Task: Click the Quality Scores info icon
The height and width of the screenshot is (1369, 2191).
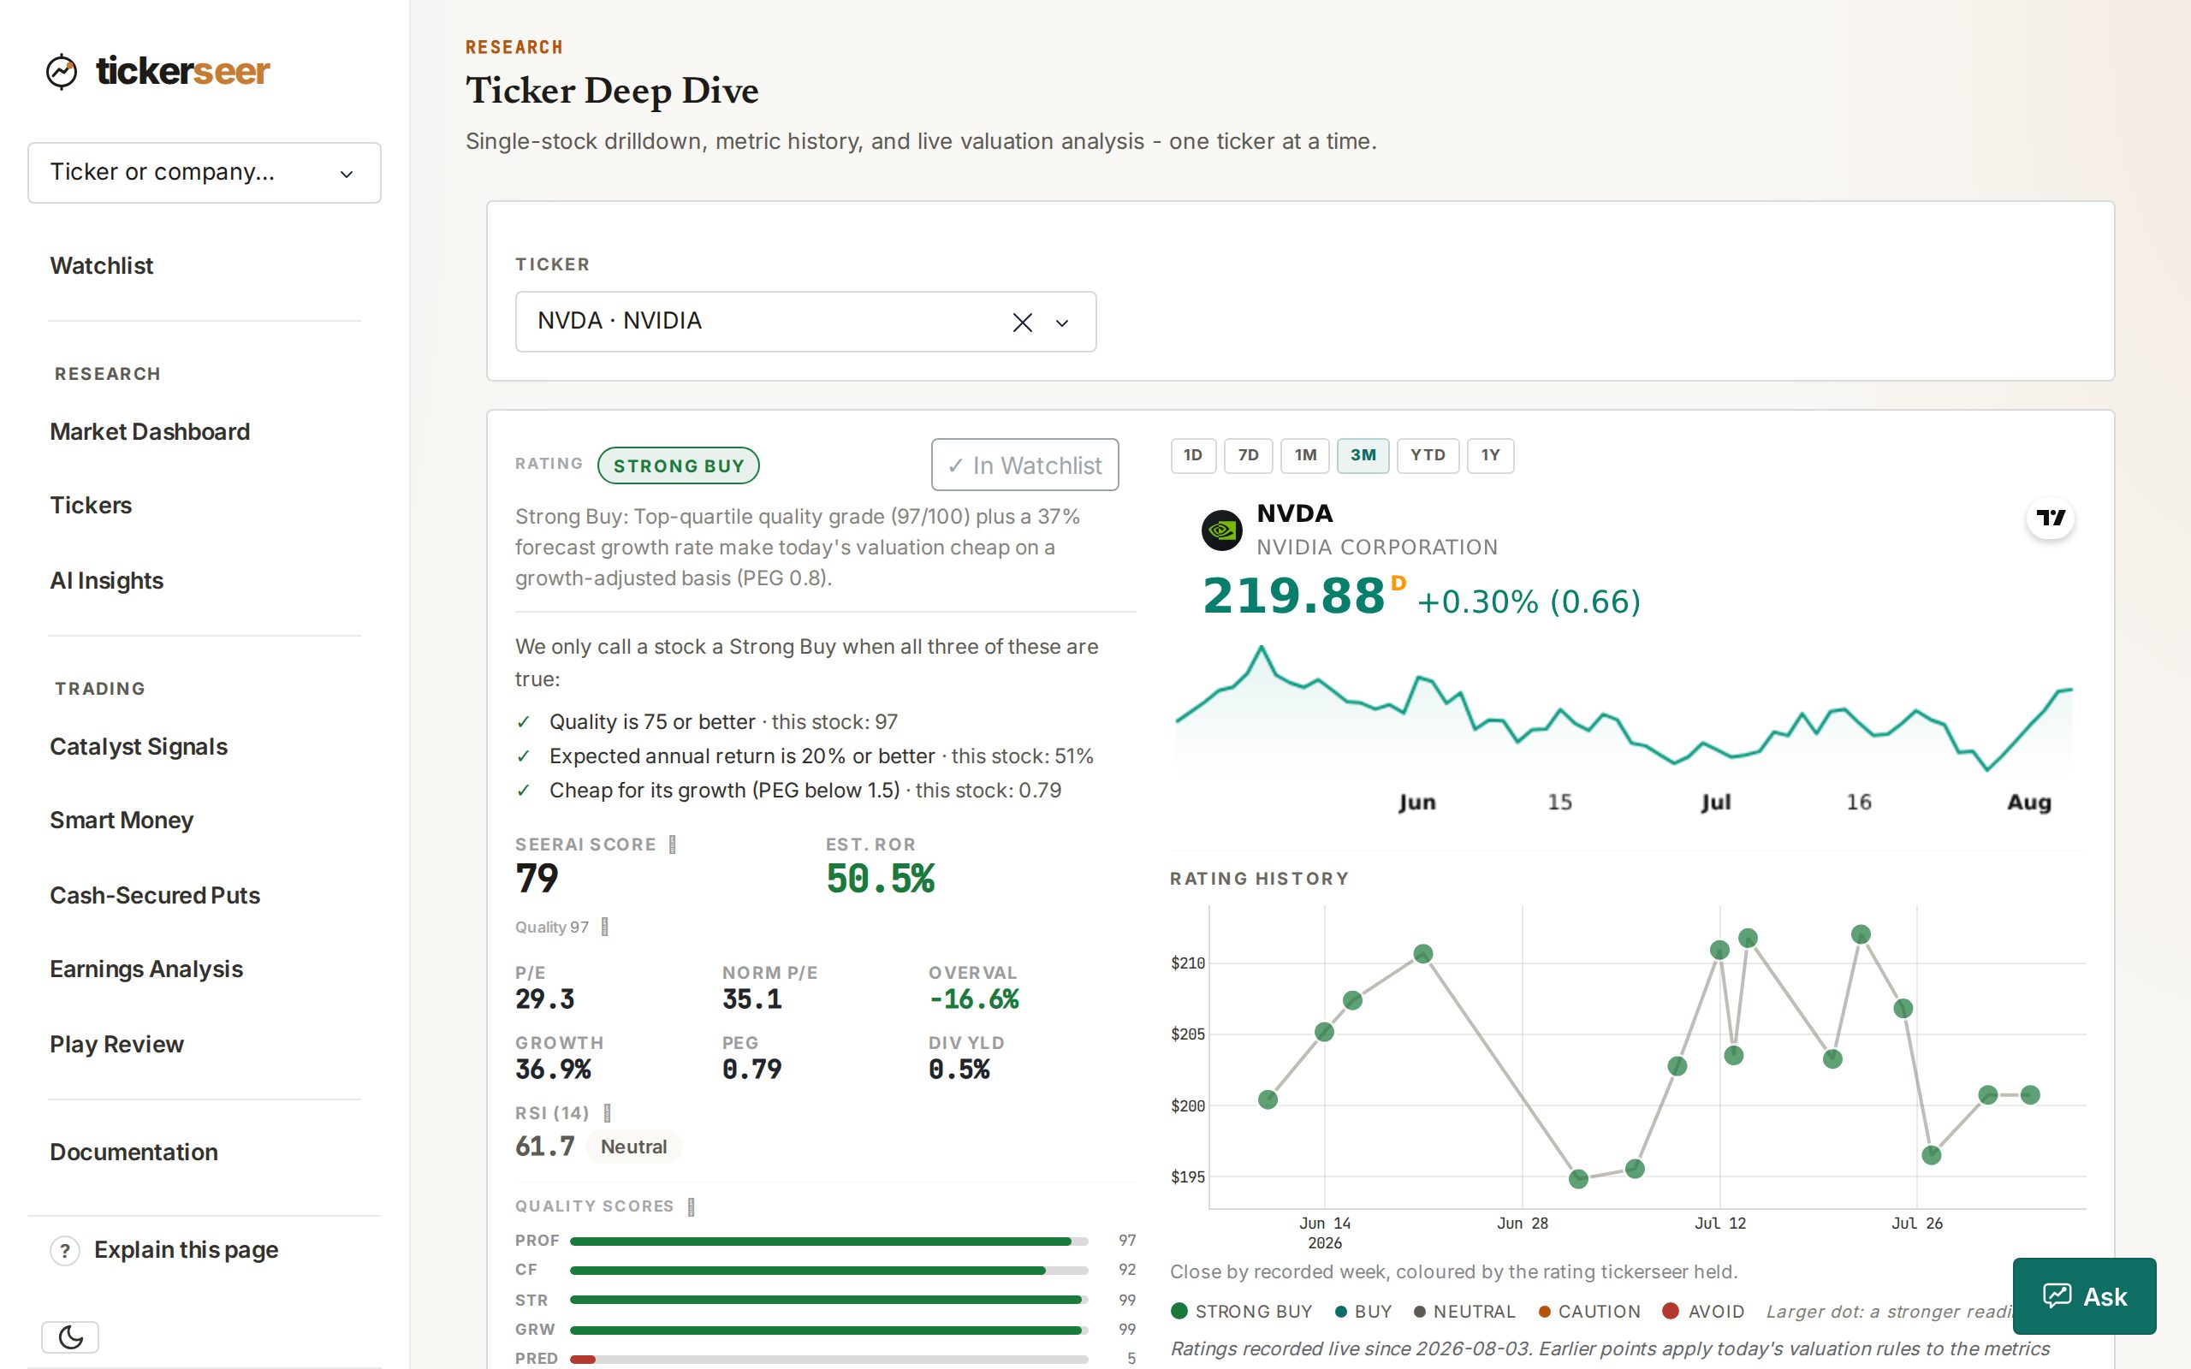Action: (x=692, y=1207)
